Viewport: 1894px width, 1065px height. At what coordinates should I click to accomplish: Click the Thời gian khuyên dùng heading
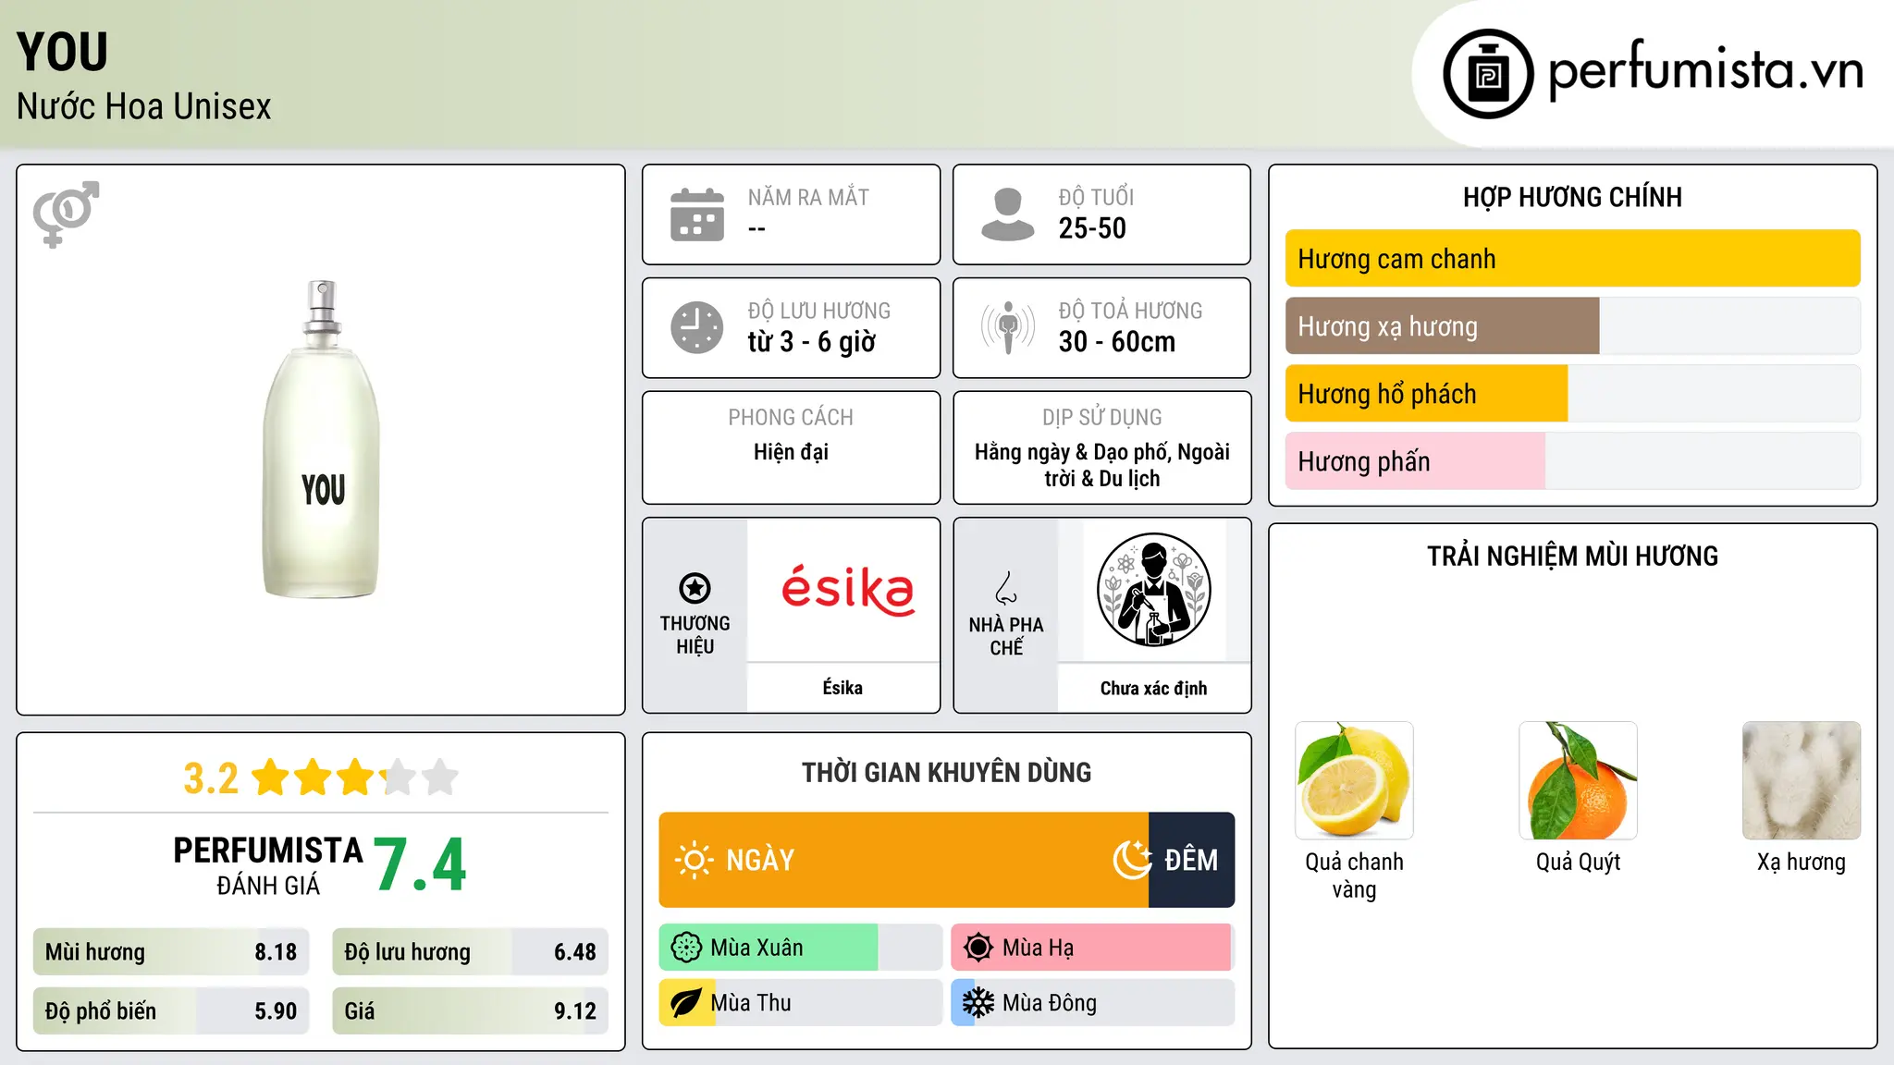(x=946, y=772)
